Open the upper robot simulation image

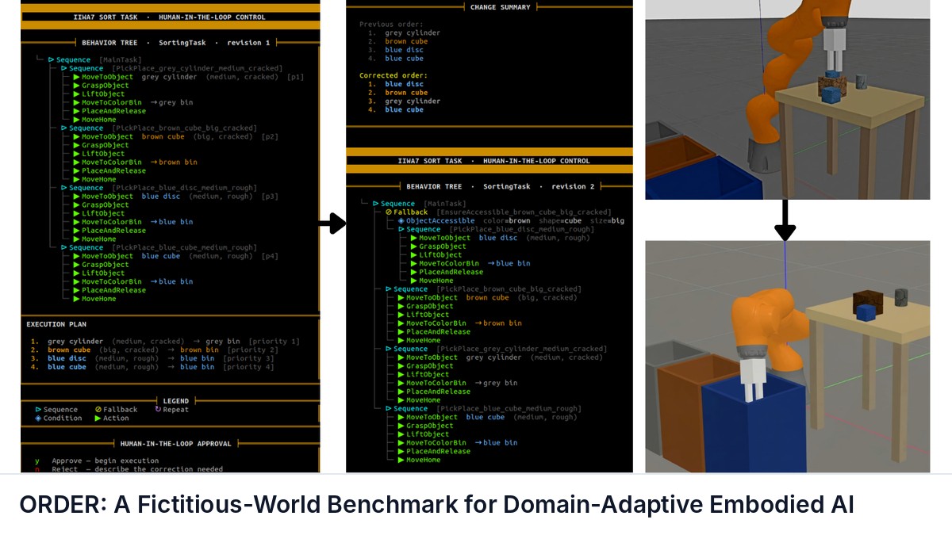pos(787,99)
